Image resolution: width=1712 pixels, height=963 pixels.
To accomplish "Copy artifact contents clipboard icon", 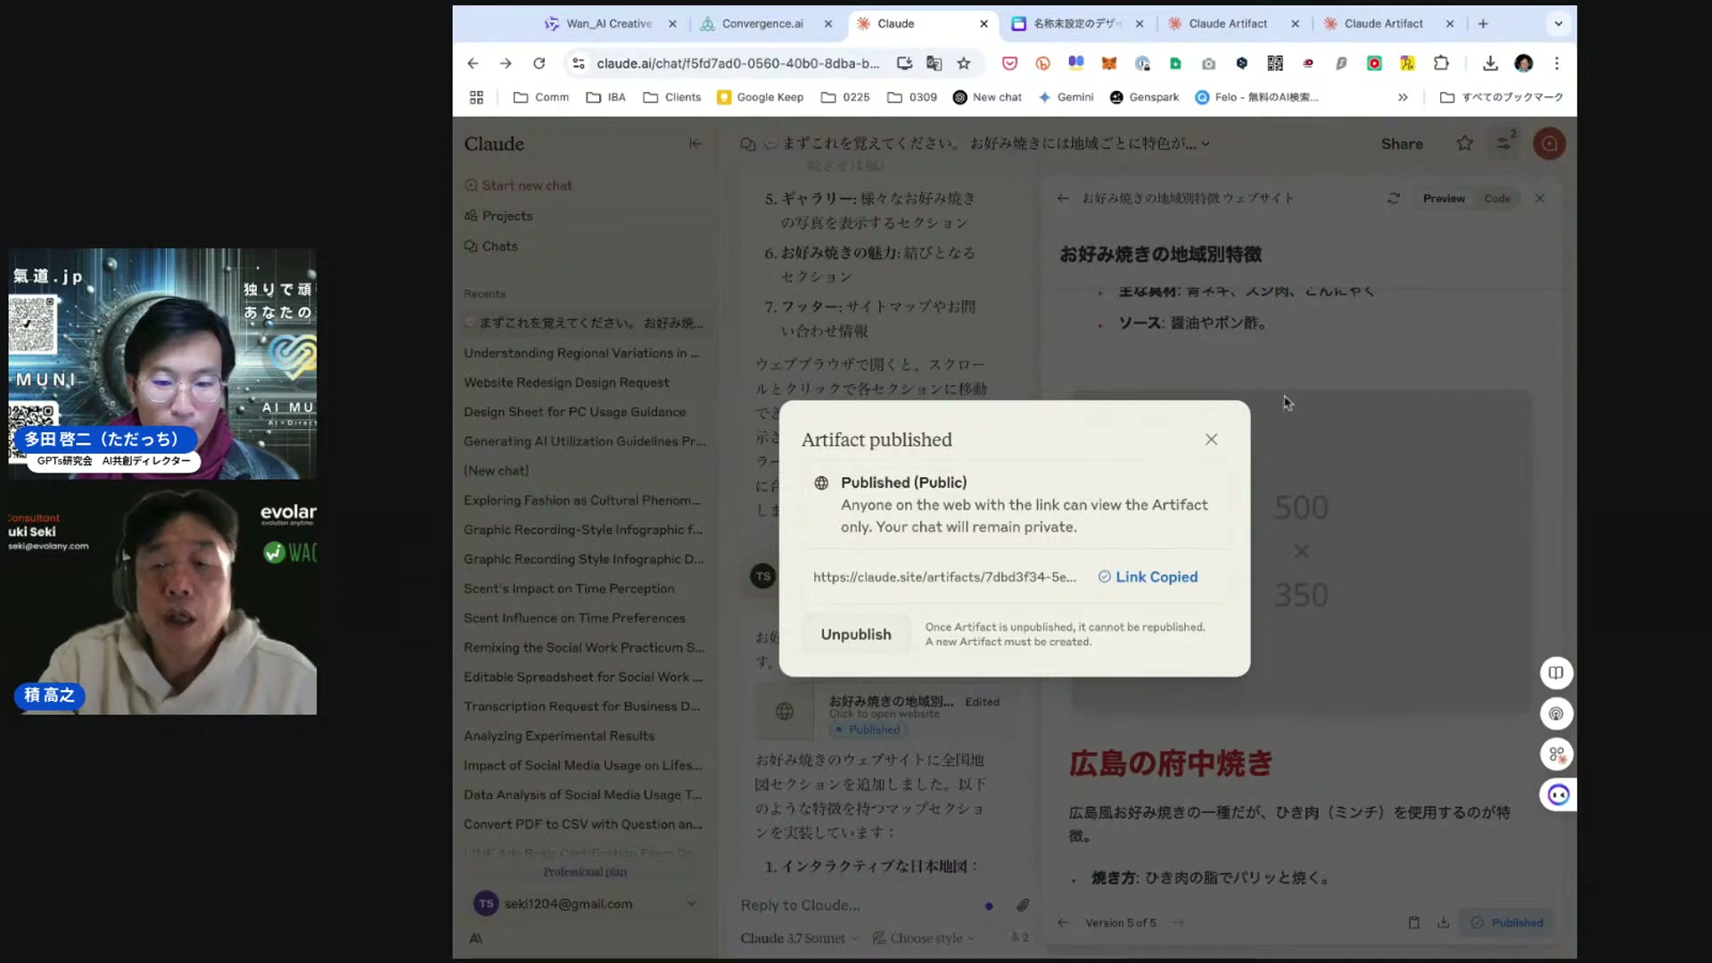I will (1413, 923).
